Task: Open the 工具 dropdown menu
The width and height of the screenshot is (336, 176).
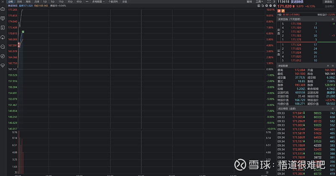Action: pyautogui.click(x=258, y=2)
